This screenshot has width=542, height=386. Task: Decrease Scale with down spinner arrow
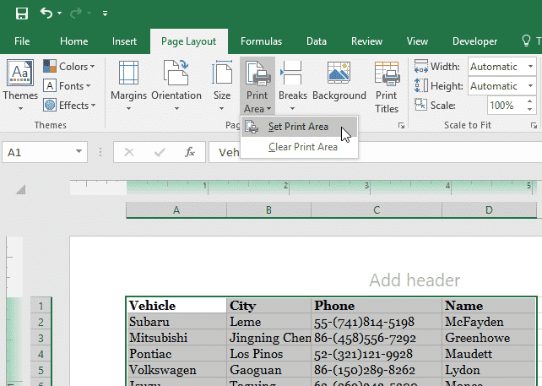tap(530, 109)
